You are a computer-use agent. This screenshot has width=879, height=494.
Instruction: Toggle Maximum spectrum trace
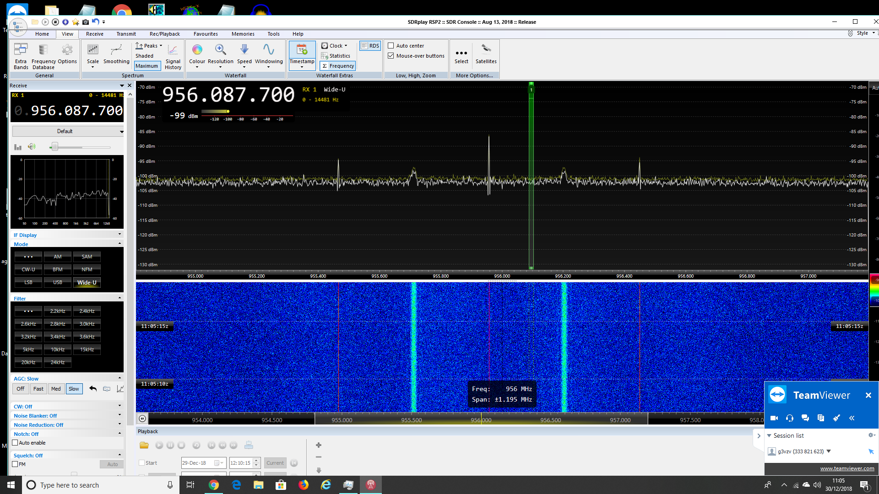tap(146, 66)
